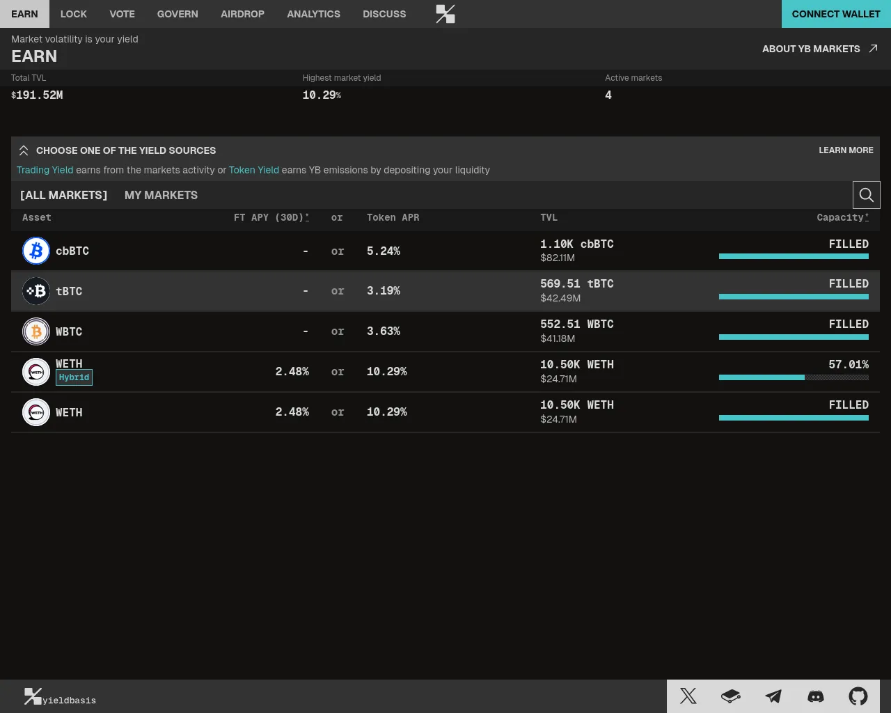The width and height of the screenshot is (891, 713).
Task: Open the AIRDROP tab
Action: click(x=242, y=14)
